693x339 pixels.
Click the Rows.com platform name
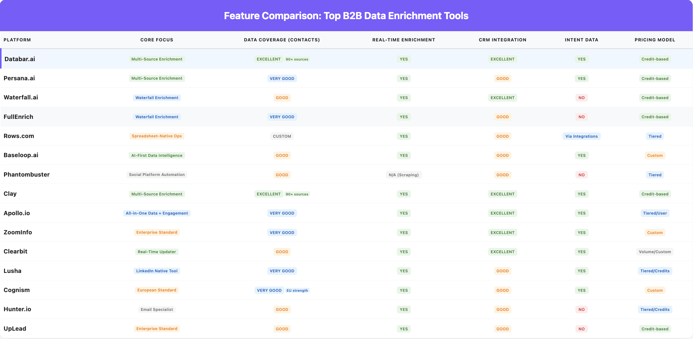click(19, 136)
